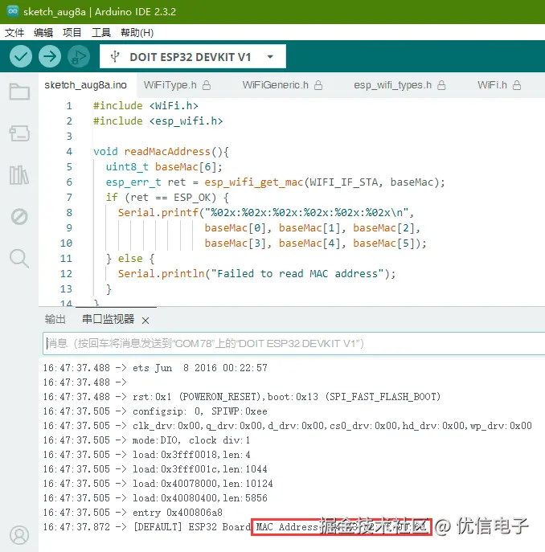Click the 'else' keyword on line 11
Image resolution: width=545 pixels, height=552 pixels.
tap(130, 259)
